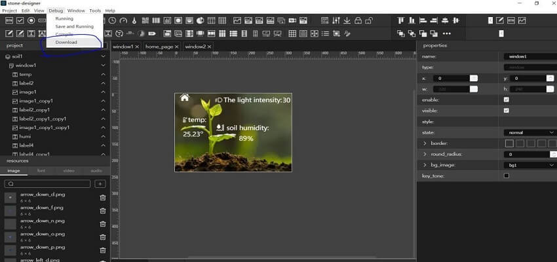Select label2_copy1 in project tree
The height and width of the screenshot is (262, 557).
(x=35, y=109)
